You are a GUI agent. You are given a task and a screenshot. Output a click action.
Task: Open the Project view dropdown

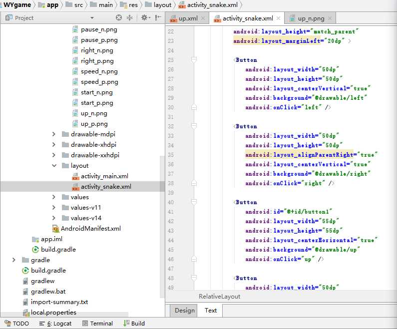click(x=92, y=18)
